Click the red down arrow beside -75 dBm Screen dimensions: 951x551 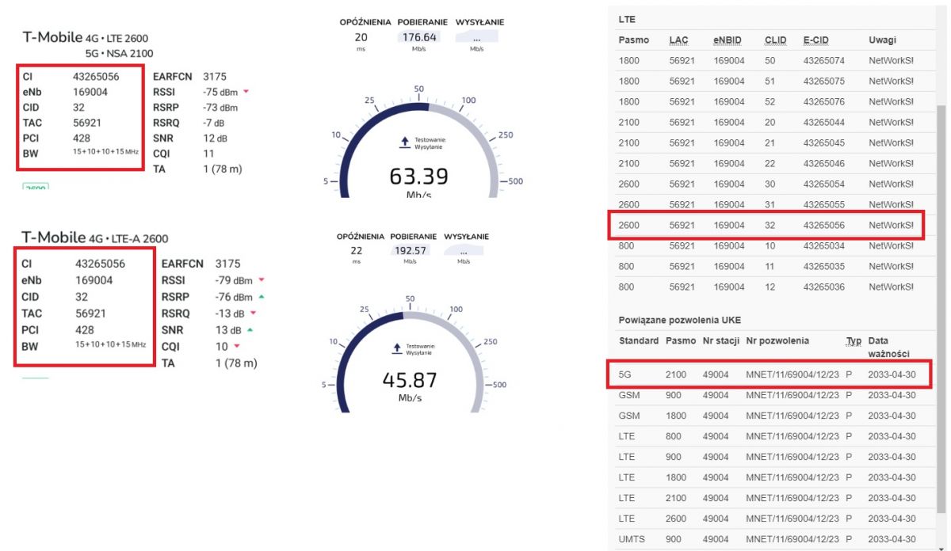[x=246, y=92]
